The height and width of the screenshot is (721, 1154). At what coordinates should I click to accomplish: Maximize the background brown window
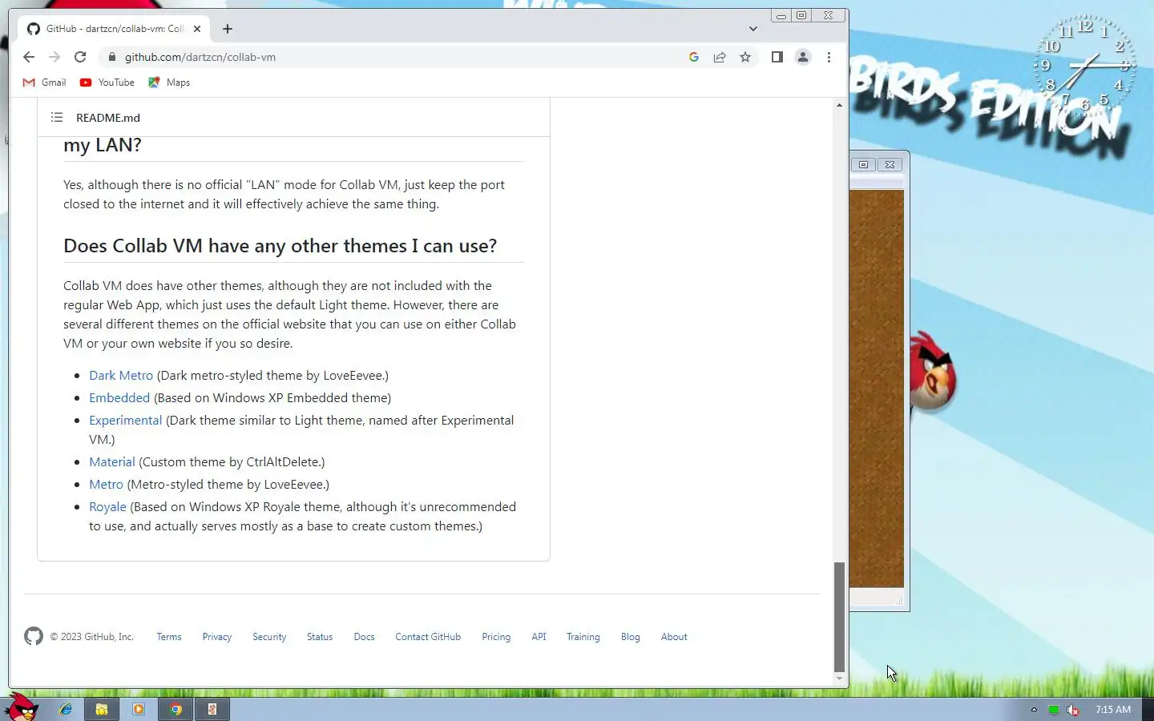(x=863, y=164)
